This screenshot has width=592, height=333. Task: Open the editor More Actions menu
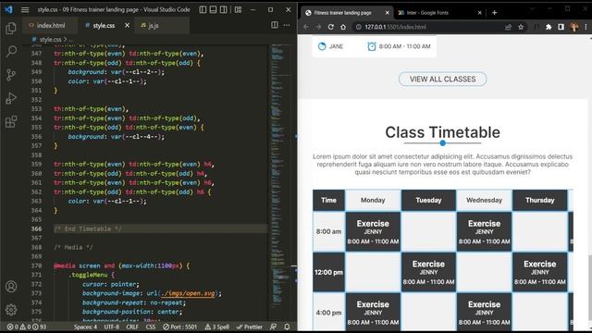[x=287, y=25]
